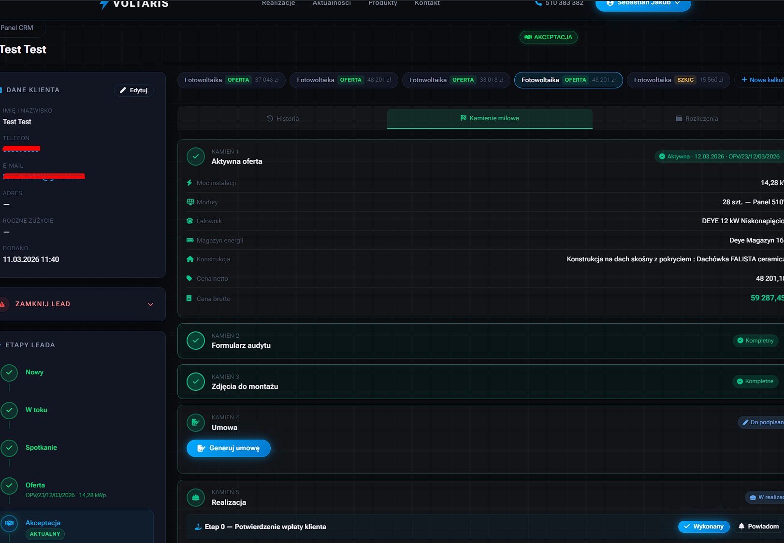Open the Rozliczenia tab
This screenshot has width=784, height=543.
click(x=697, y=119)
